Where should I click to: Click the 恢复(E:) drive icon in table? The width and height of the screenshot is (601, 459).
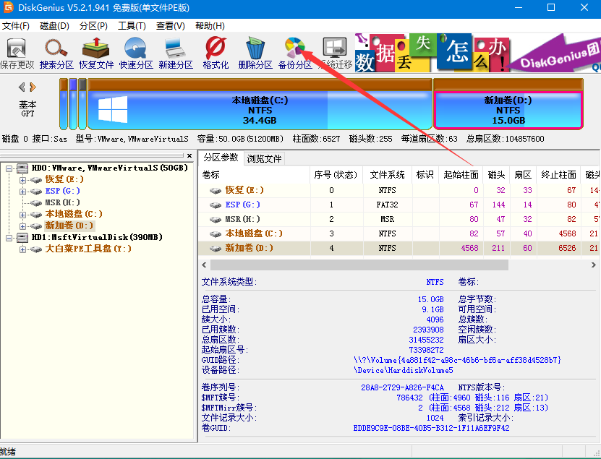pyautogui.click(x=216, y=190)
